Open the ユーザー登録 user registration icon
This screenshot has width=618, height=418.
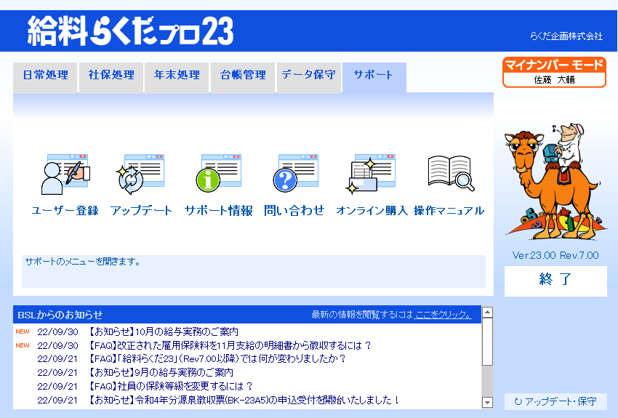[65, 174]
